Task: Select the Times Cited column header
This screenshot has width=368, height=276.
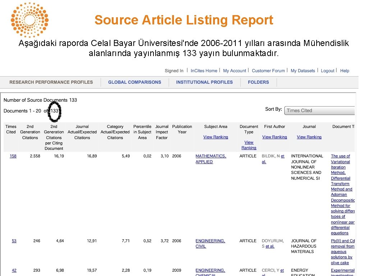Action: tap(11, 129)
